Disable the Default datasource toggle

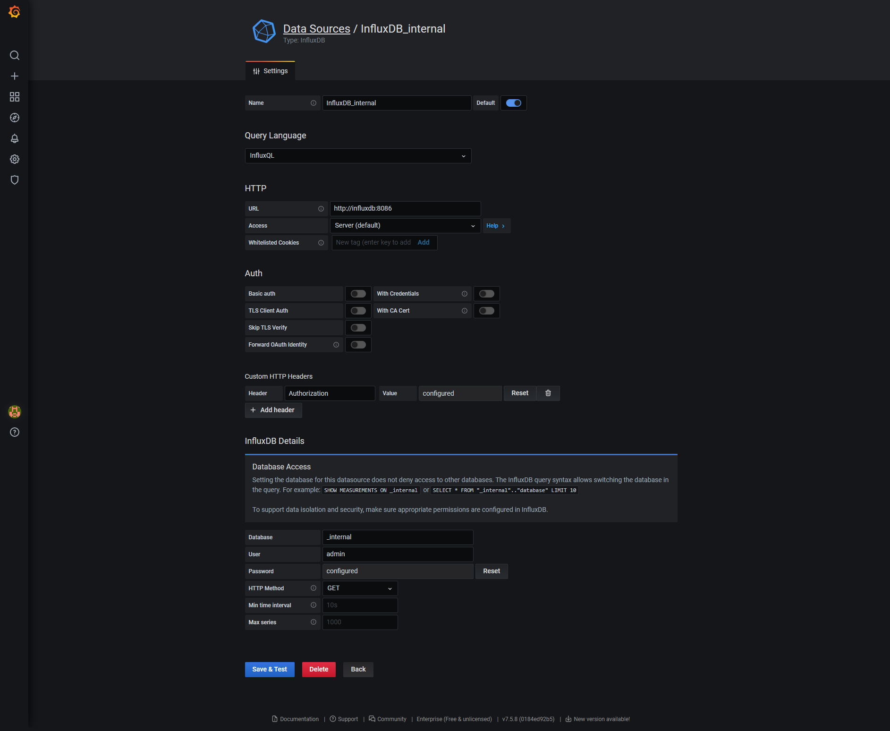513,103
